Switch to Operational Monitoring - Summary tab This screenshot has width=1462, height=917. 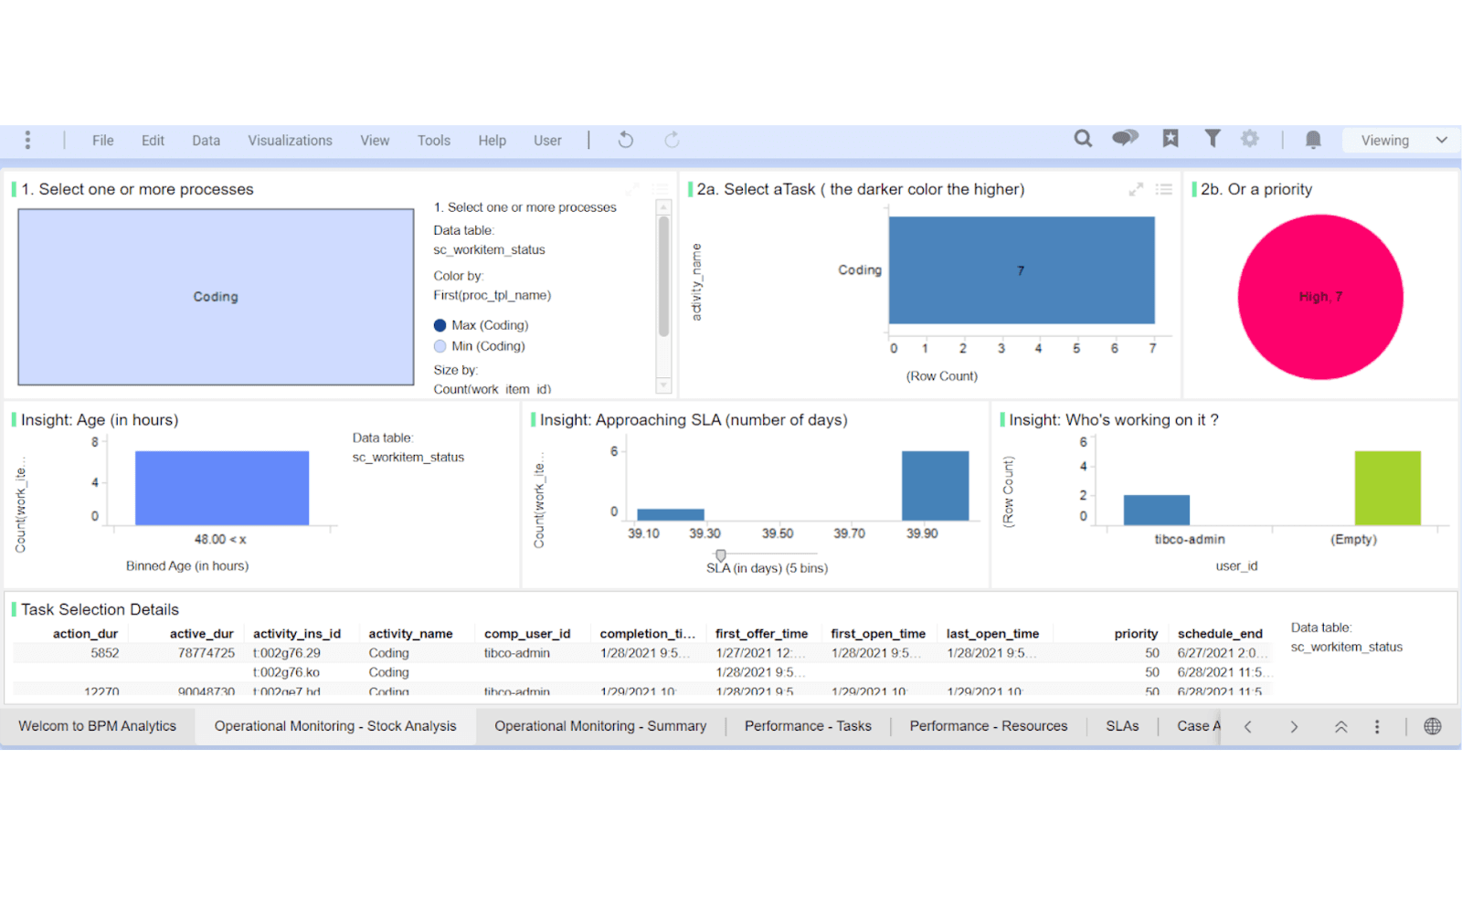click(600, 726)
